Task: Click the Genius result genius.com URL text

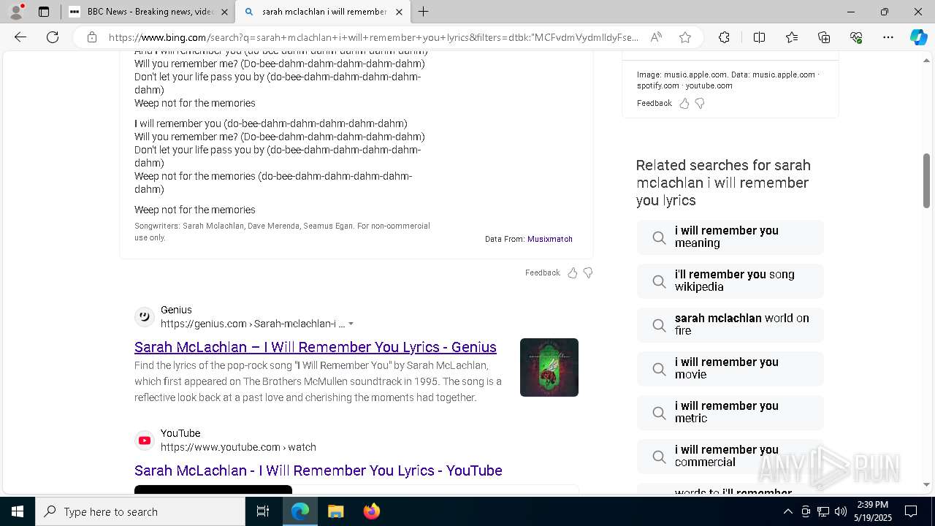Action: [253, 324]
